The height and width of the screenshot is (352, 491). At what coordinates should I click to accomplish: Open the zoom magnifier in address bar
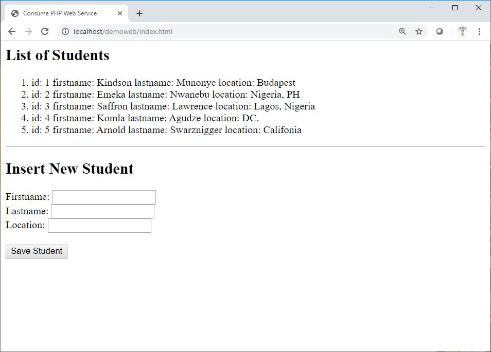402,31
